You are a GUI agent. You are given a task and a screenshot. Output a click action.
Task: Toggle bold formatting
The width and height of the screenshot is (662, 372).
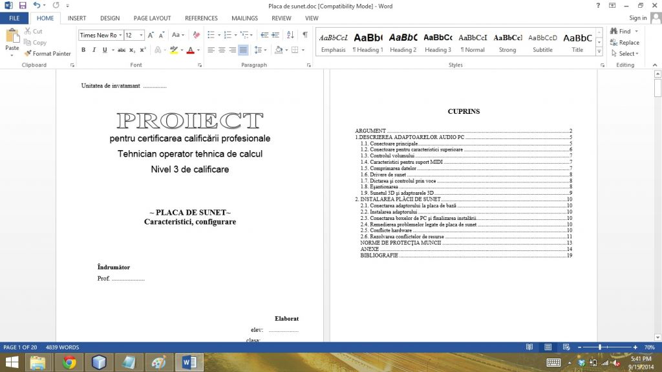coord(83,50)
